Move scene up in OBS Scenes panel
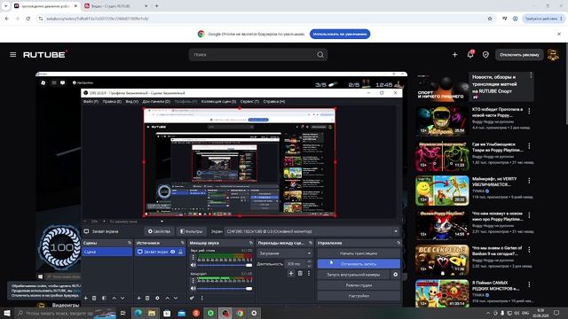The width and height of the screenshot is (568, 319). click(x=114, y=298)
